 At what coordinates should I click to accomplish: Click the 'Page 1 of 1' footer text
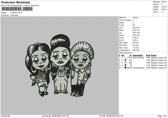click(162, 116)
